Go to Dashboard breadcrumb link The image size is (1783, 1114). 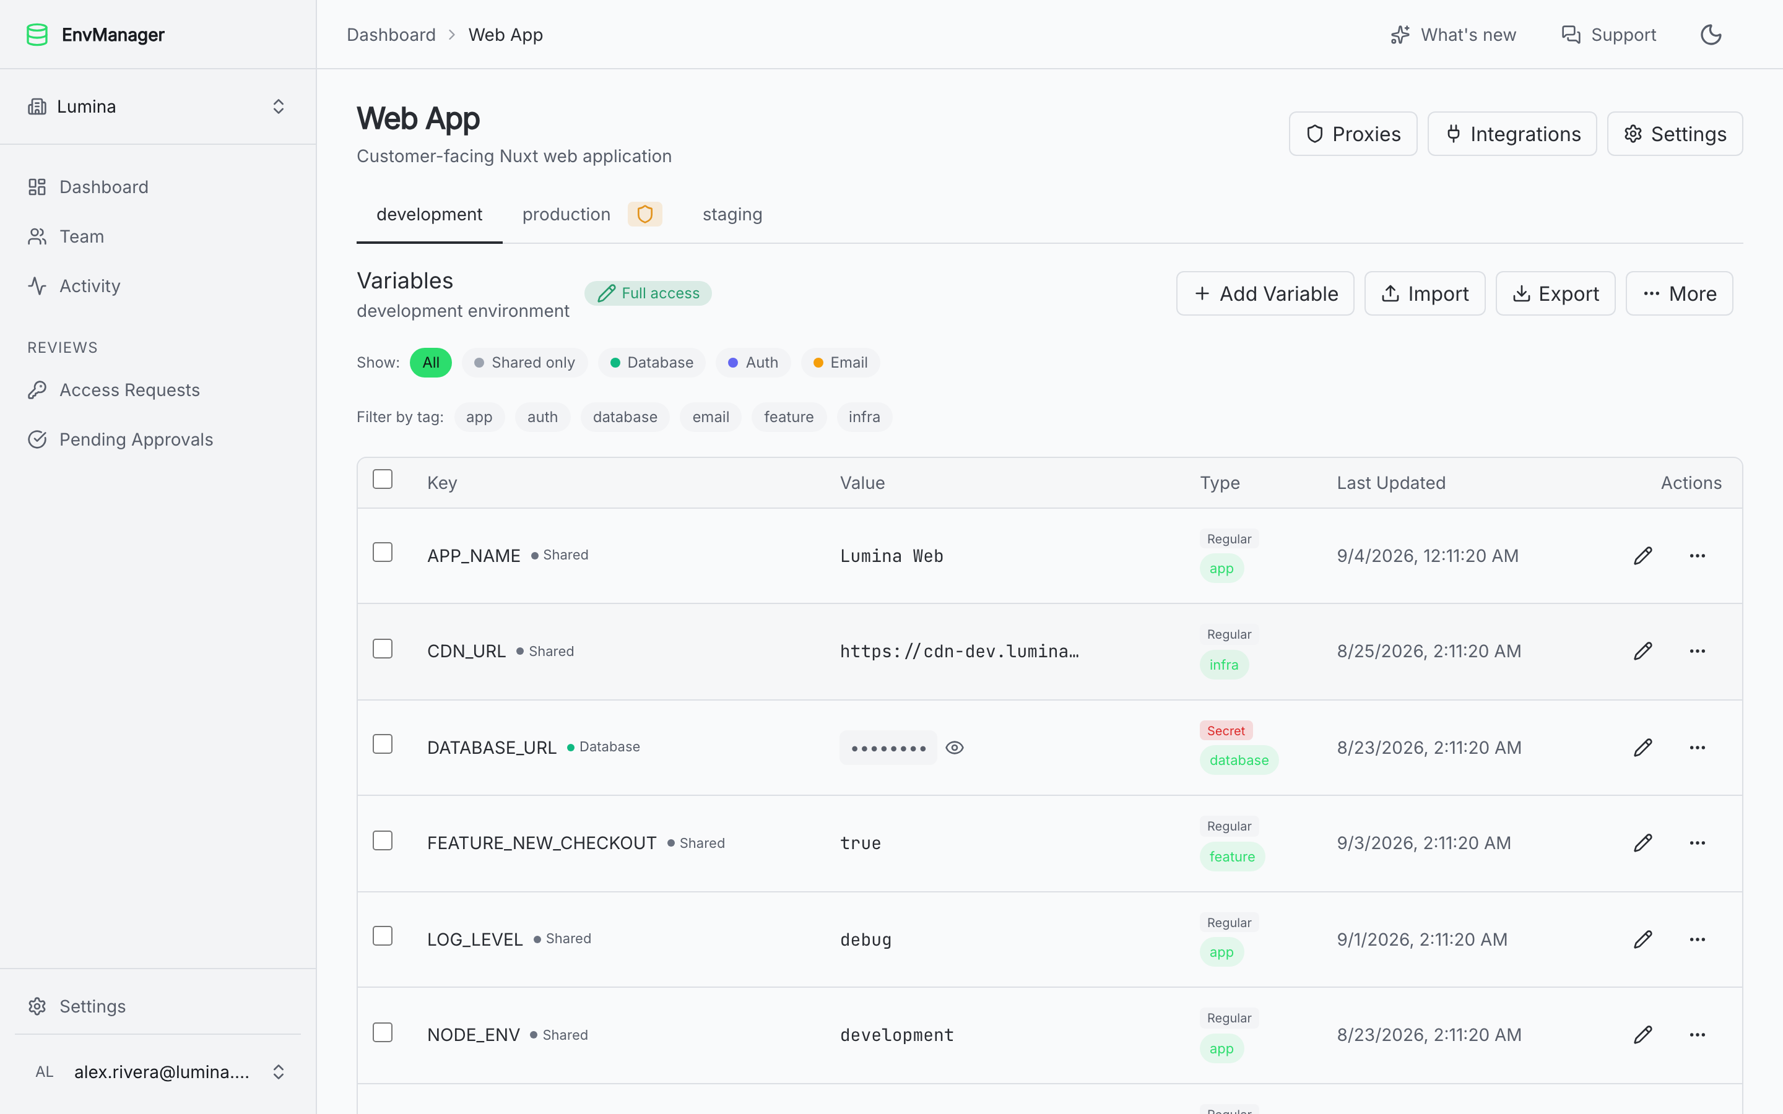pyautogui.click(x=391, y=35)
